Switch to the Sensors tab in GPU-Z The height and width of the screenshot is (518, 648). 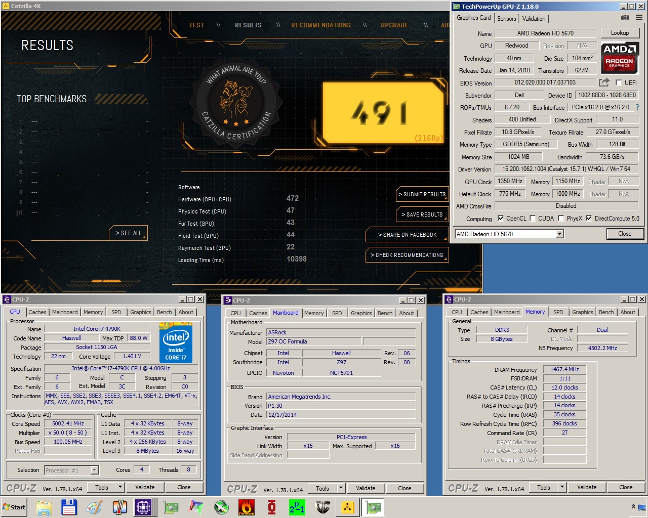[x=506, y=19]
